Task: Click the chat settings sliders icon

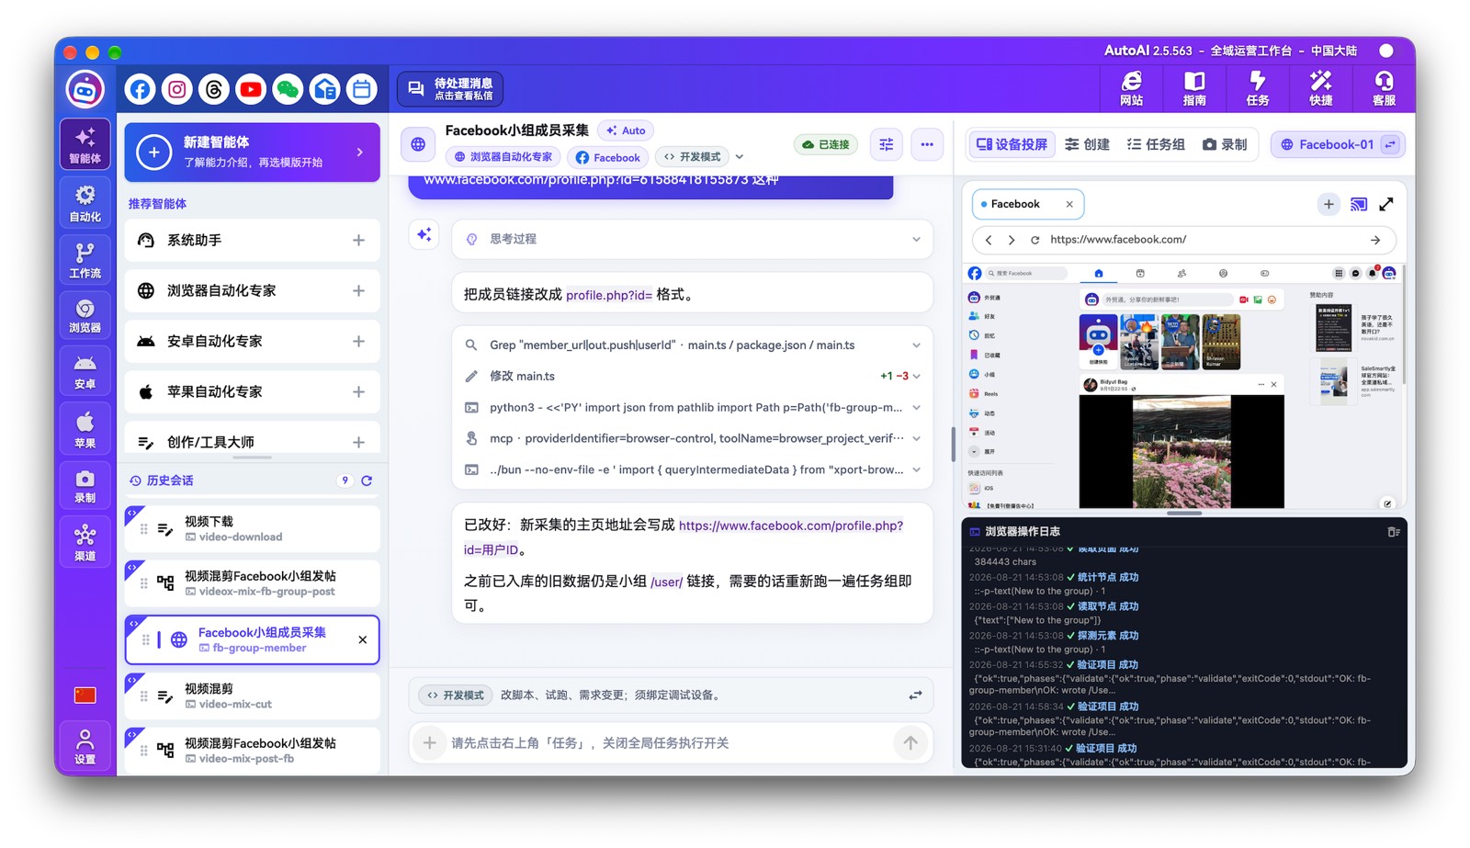Action: click(887, 144)
